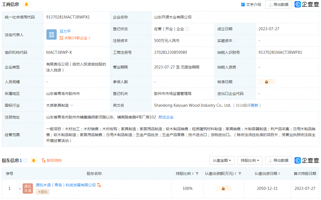Screen dimensions: 321x200
Task: Click the lock icon in 核准日期 row
Action: point(267,82)
